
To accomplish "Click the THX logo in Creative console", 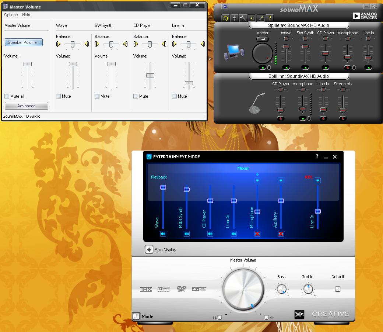I will [146, 290].
